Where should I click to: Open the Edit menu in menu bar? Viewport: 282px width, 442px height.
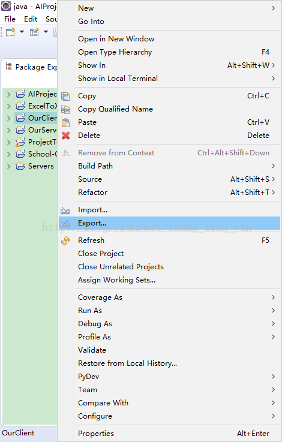point(31,19)
